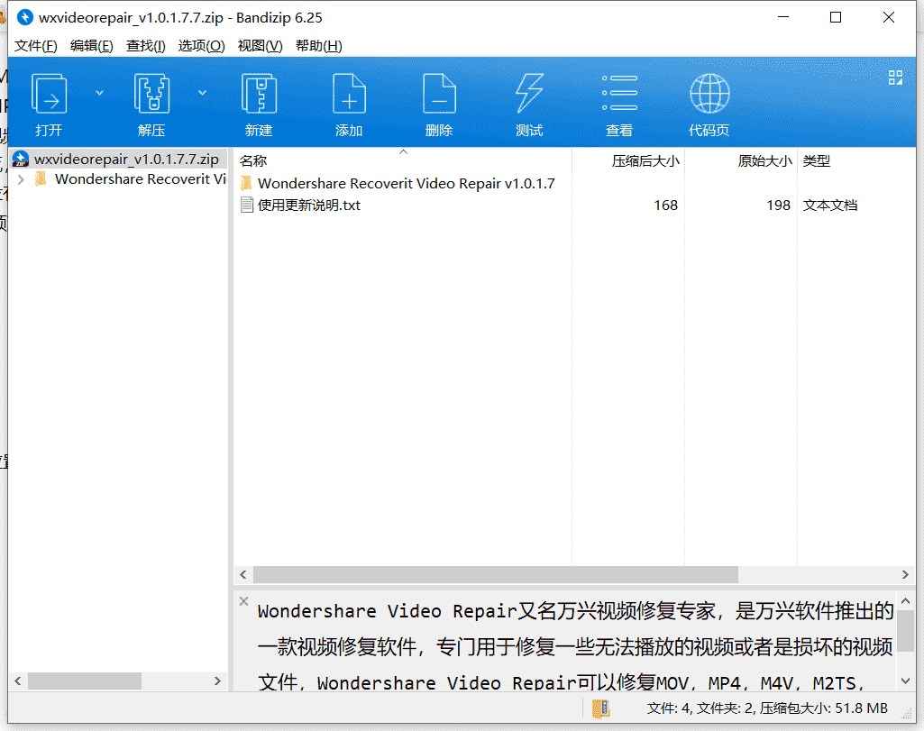This screenshot has width=924, height=731.
Task: Click the archive icon in status bar
Action: pos(600,708)
